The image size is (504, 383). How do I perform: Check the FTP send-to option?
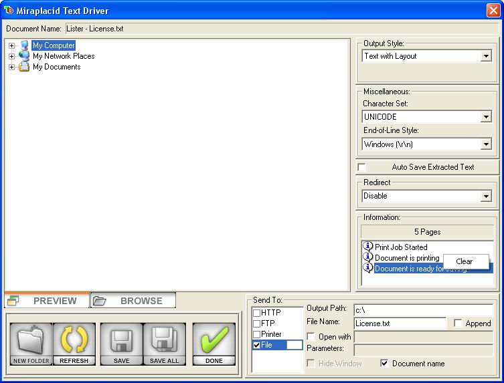[x=256, y=324]
